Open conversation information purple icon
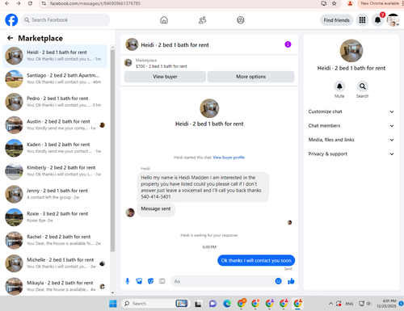Image resolution: width=404 pixels, height=311 pixels. [288, 44]
